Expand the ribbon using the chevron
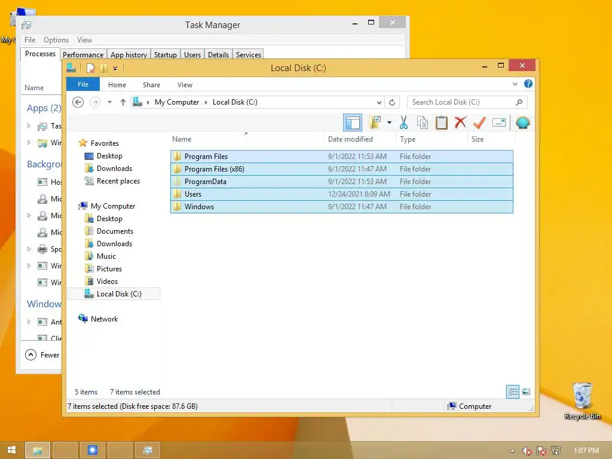 point(515,84)
